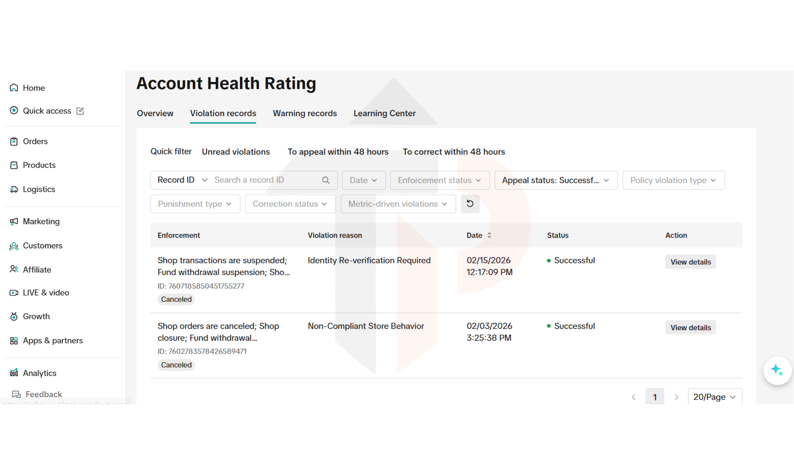Open Marketing from the sidebar
This screenshot has width=794, height=475.
click(x=41, y=222)
